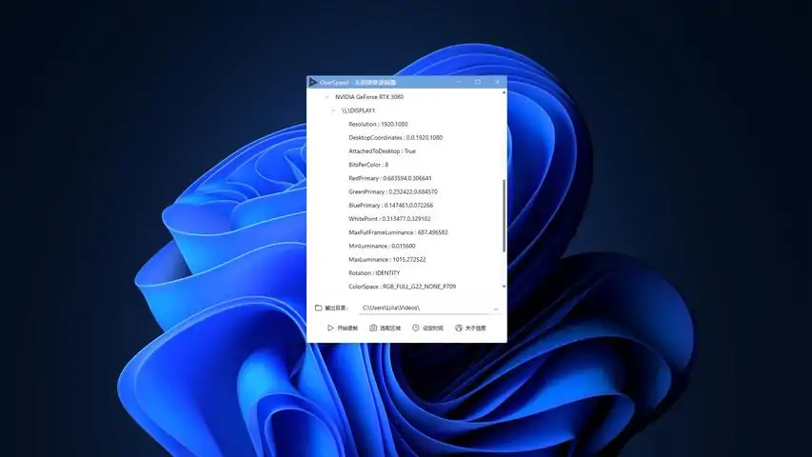Click the clock icon for timer settings
Screen dimensions: 812x457
click(x=415, y=328)
